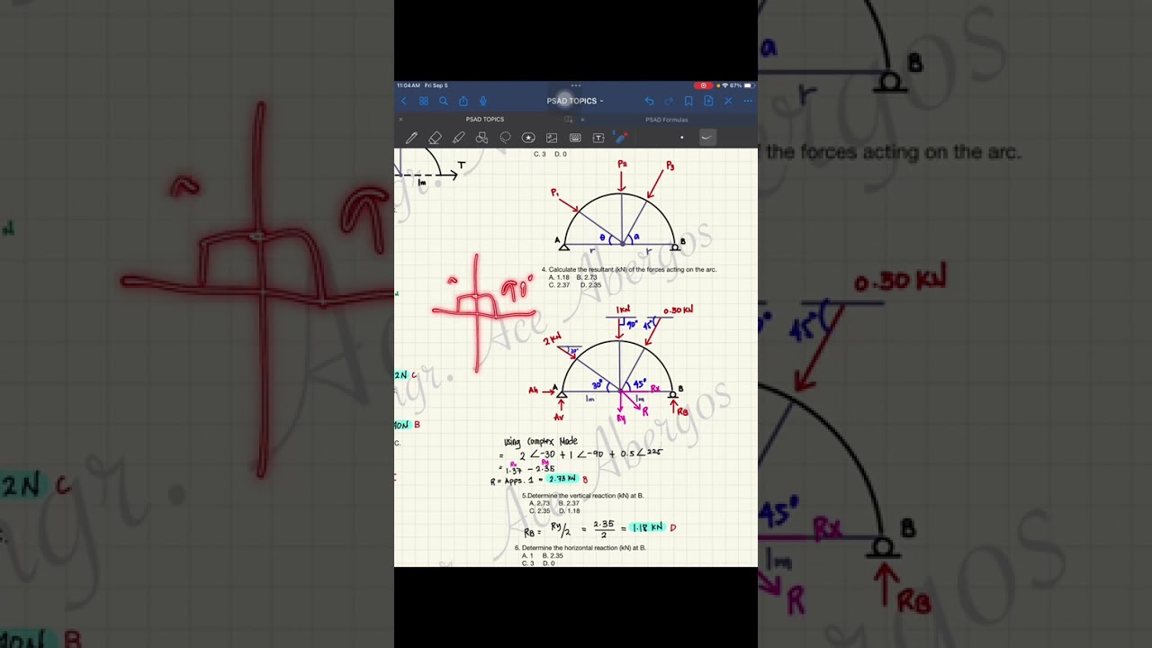Open split view tab icon
Image resolution: width=1152 pixels, height=648 pixels.
click(568, 119)
